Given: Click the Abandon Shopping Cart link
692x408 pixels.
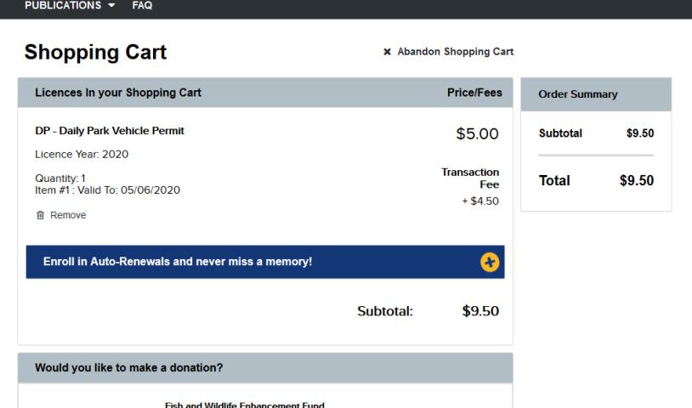Looking at the screenshot, I should (x=455, y=52).
